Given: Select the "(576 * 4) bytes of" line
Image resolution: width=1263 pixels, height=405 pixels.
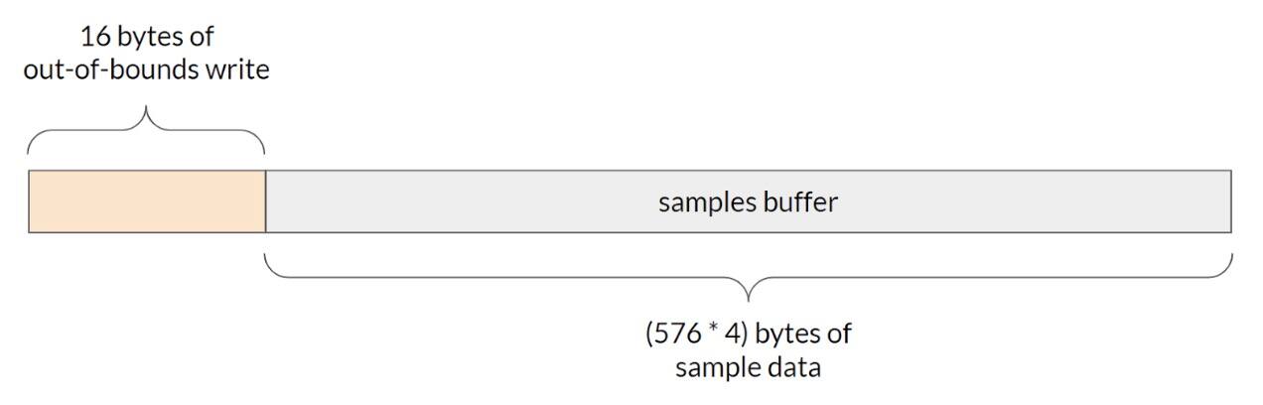Looking at the screenshot, I should (748, 335).
